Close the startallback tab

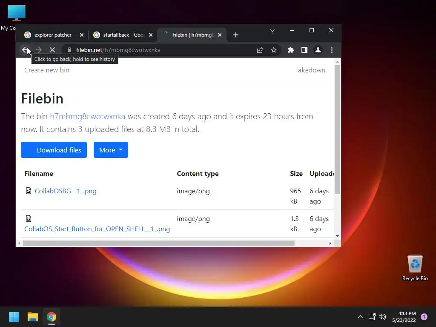(x=151, y=35)
